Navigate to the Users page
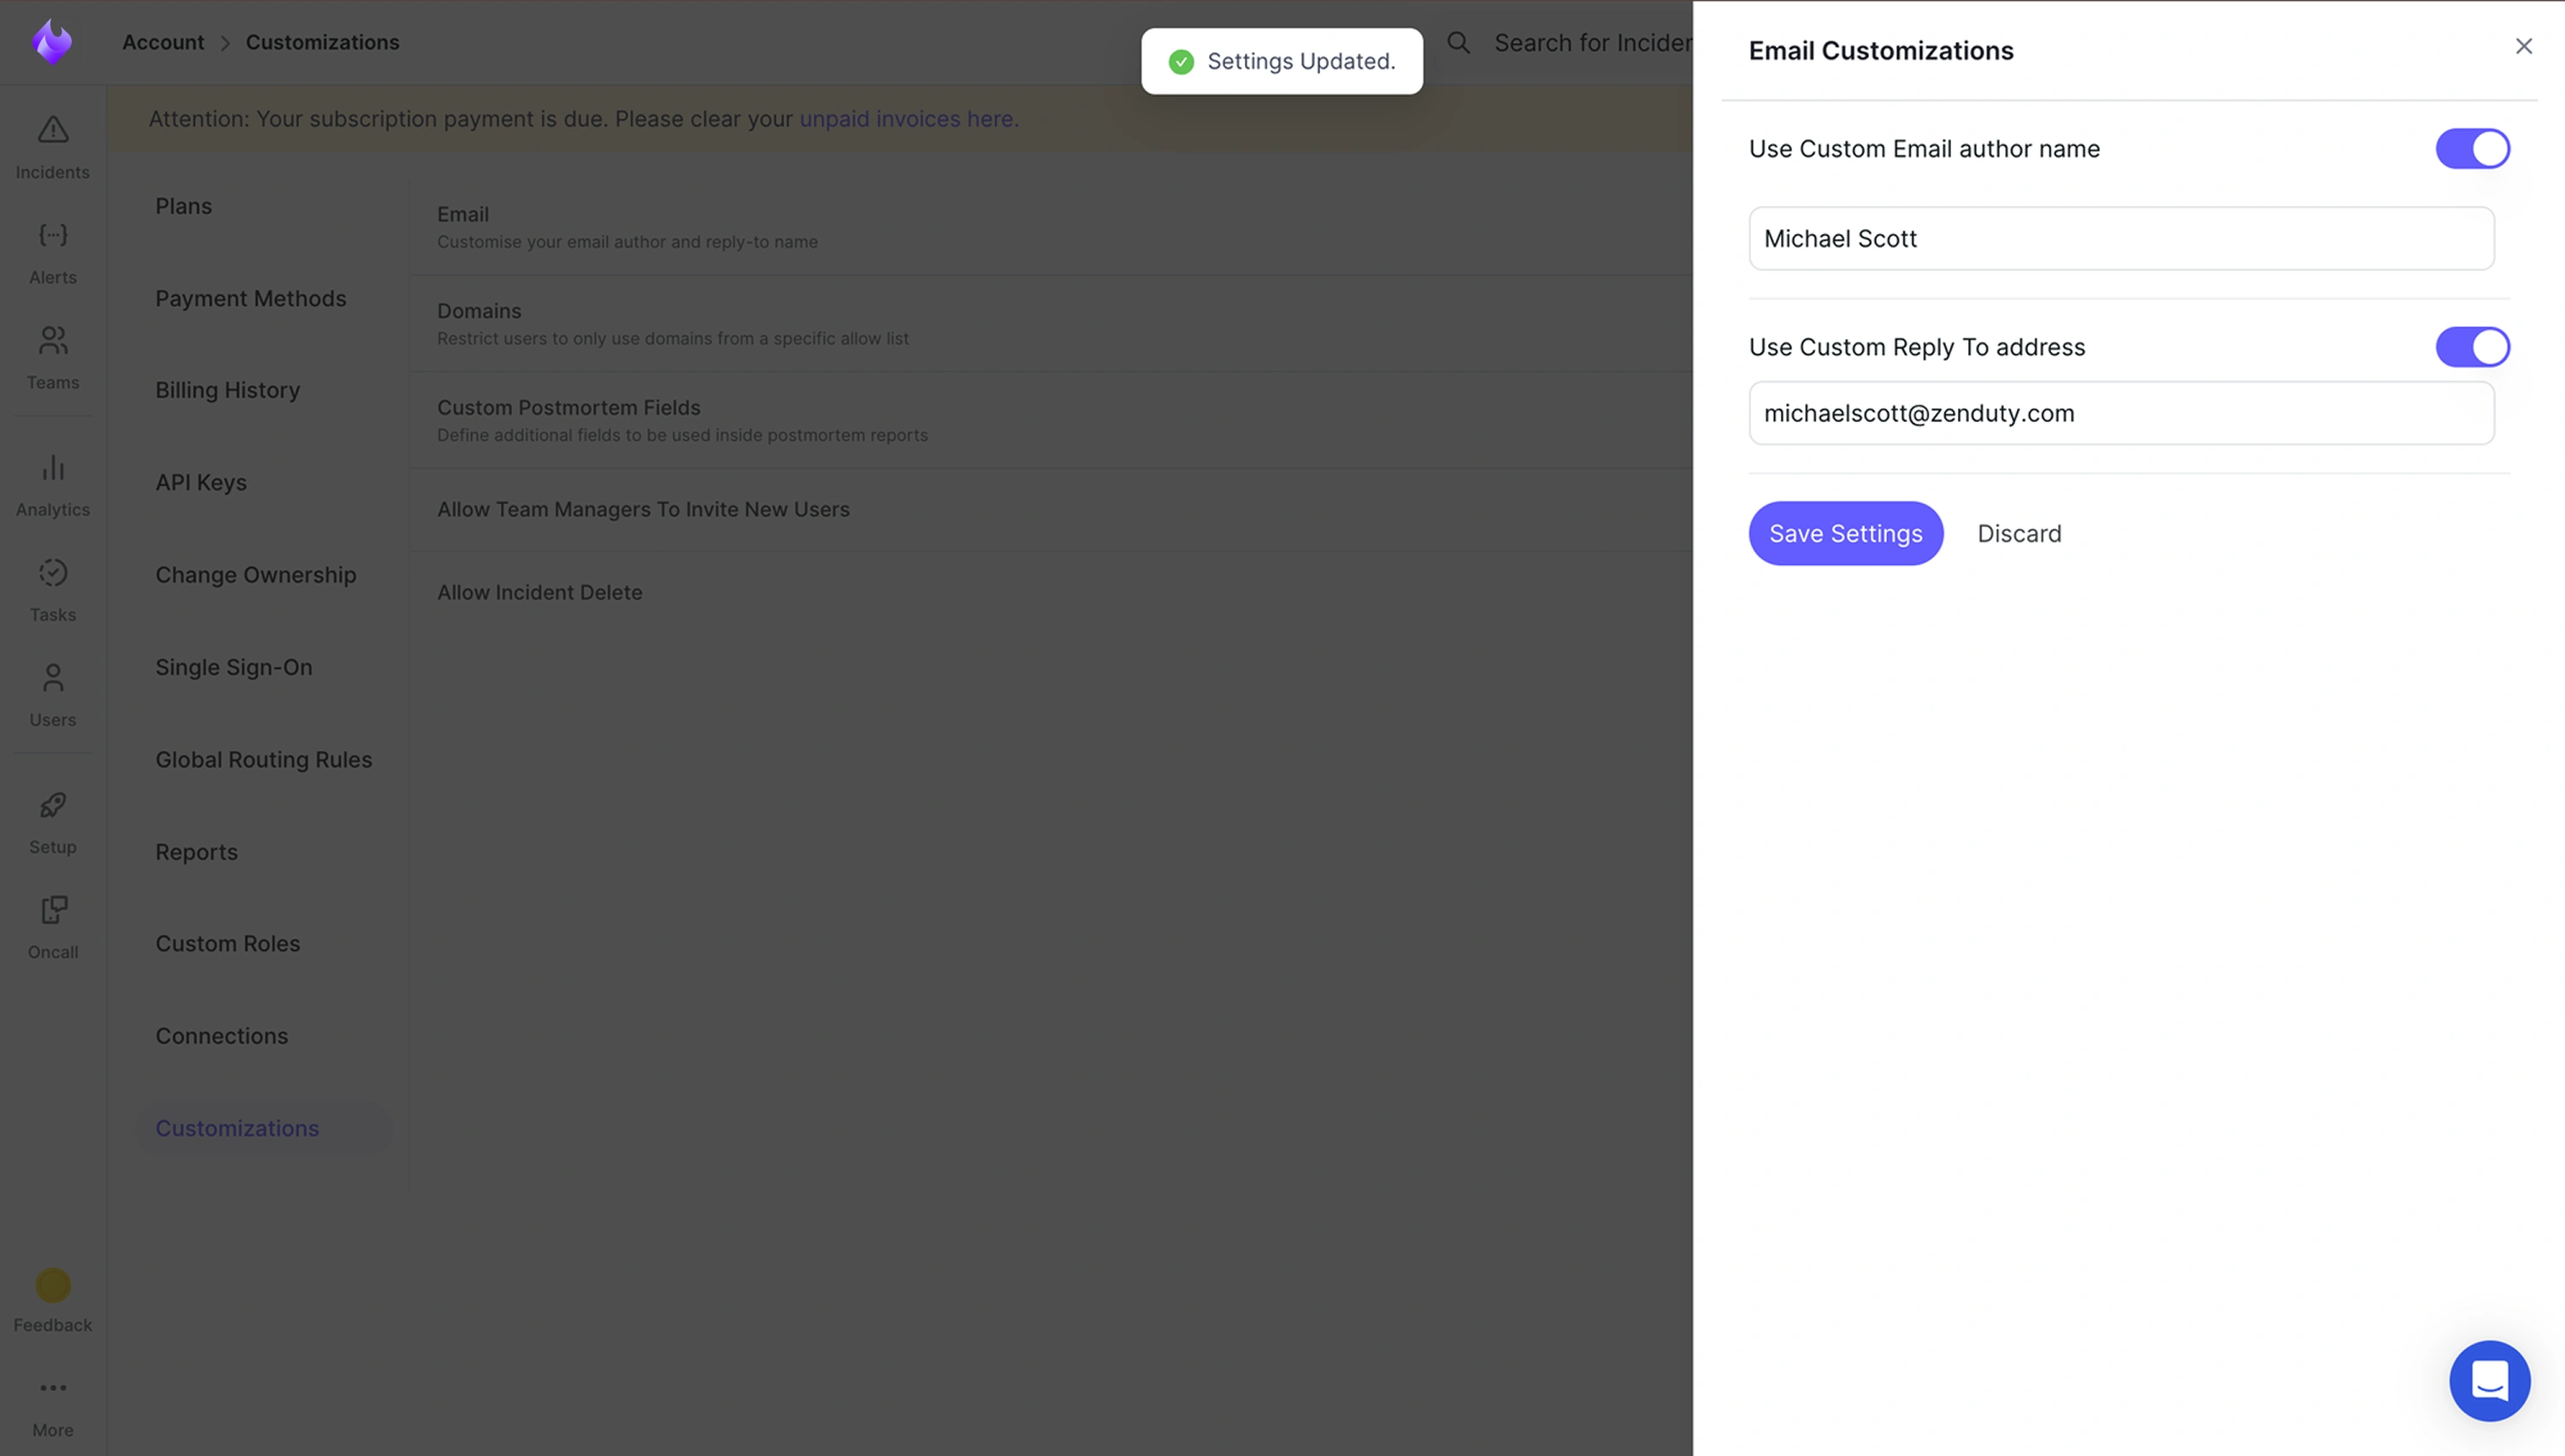This screenshot has width=2565, height=1456. (x=52, y=693)
